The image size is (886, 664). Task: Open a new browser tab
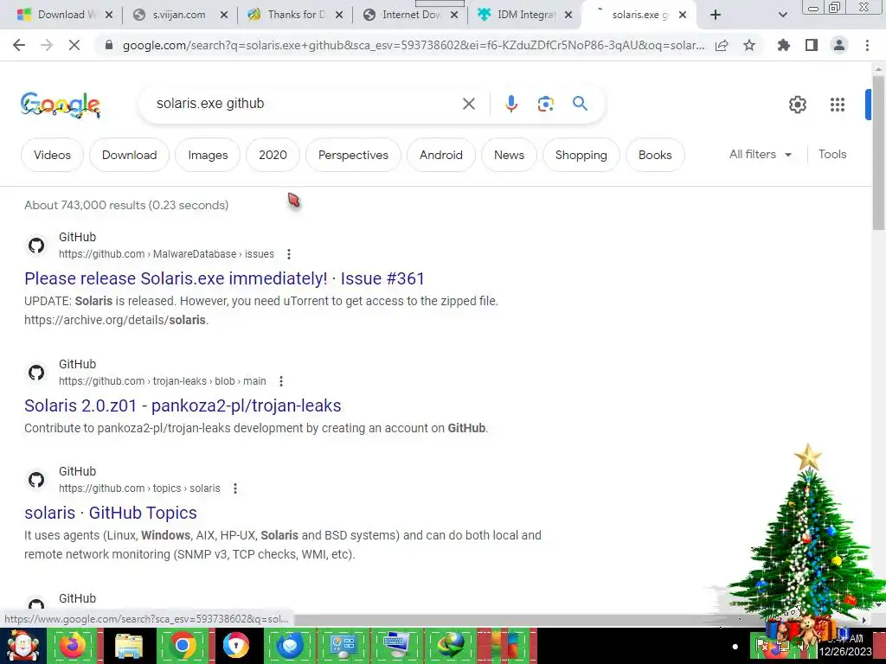[716, 15]
